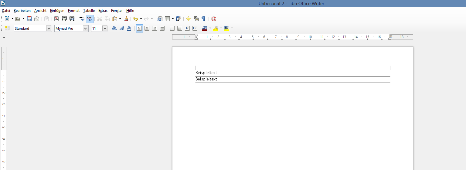Image resolution: width=466 pixels, height=170 pixels.
Task: Place cursor in first Beispieltext line
Action: tap(206, 73)
